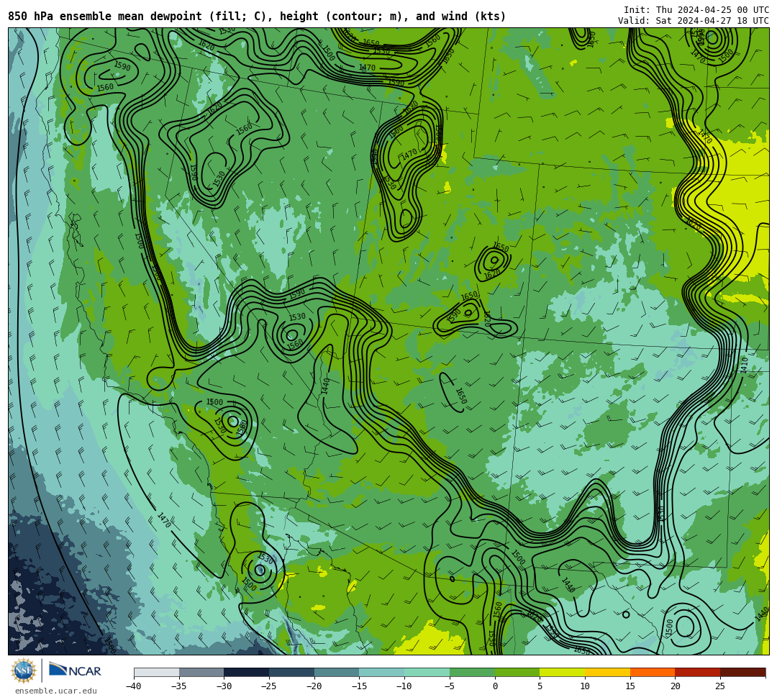Click the 0 to 5 olive green color swatch
Image resolution: width=777 pixels, height=700 pixels.
[517, 672]
